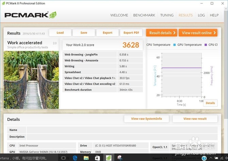Open the WELCOME tab
The height and width of the screenshot is (161, 228).
[119, 15]
